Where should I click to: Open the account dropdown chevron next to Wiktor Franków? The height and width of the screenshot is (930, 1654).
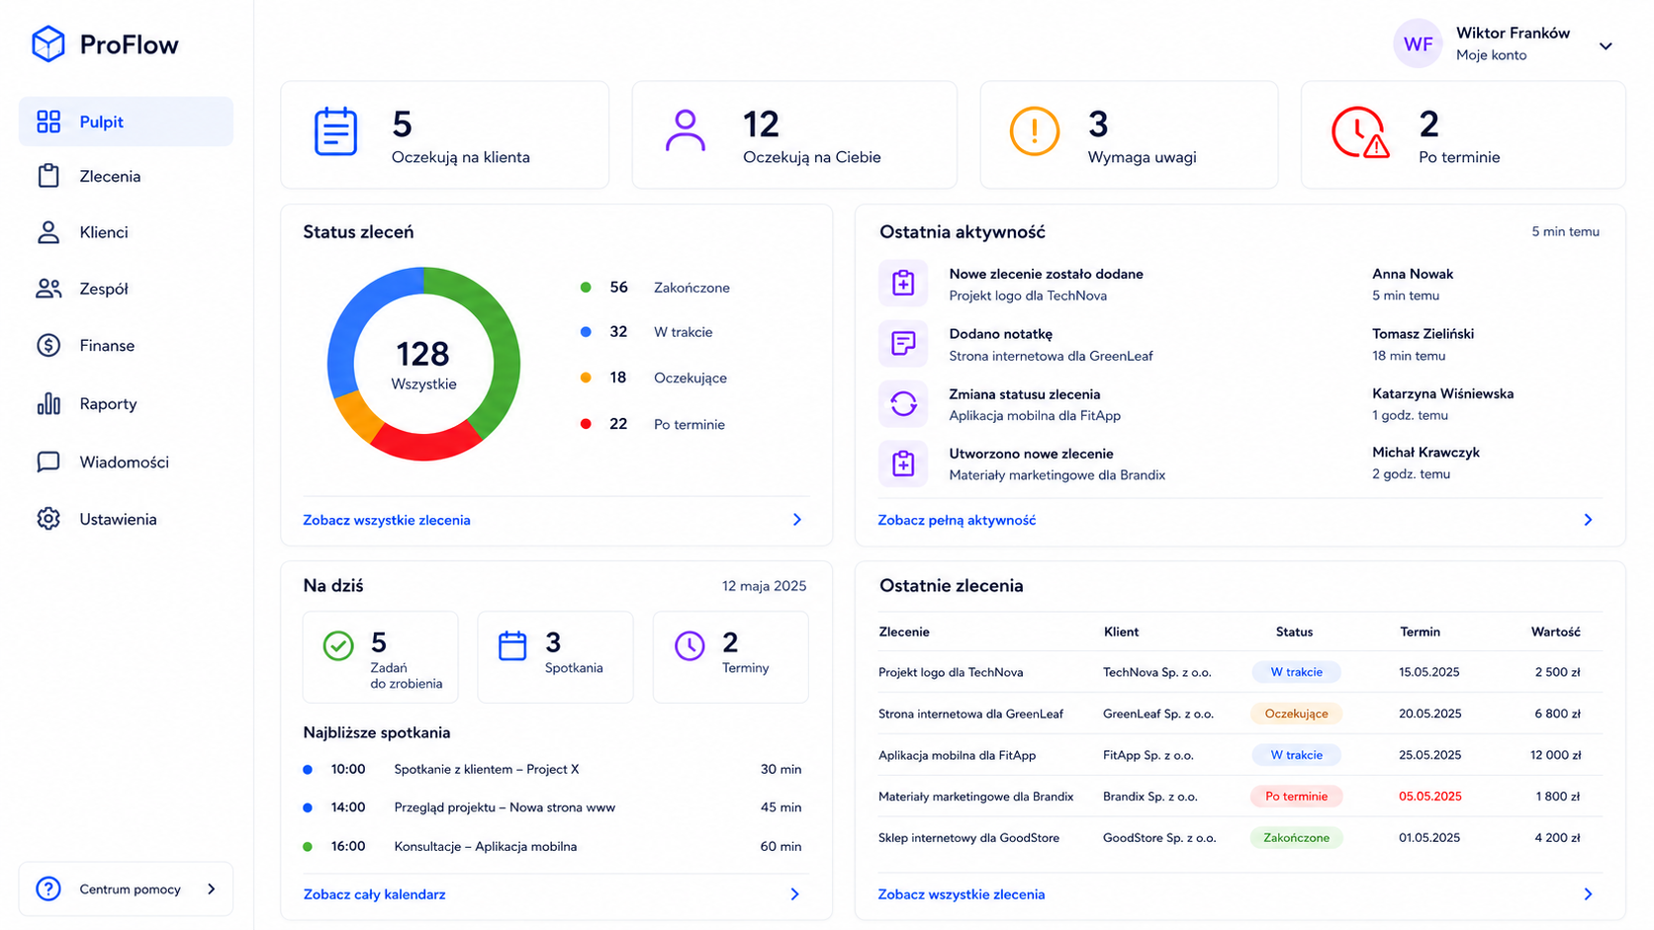1606,45
